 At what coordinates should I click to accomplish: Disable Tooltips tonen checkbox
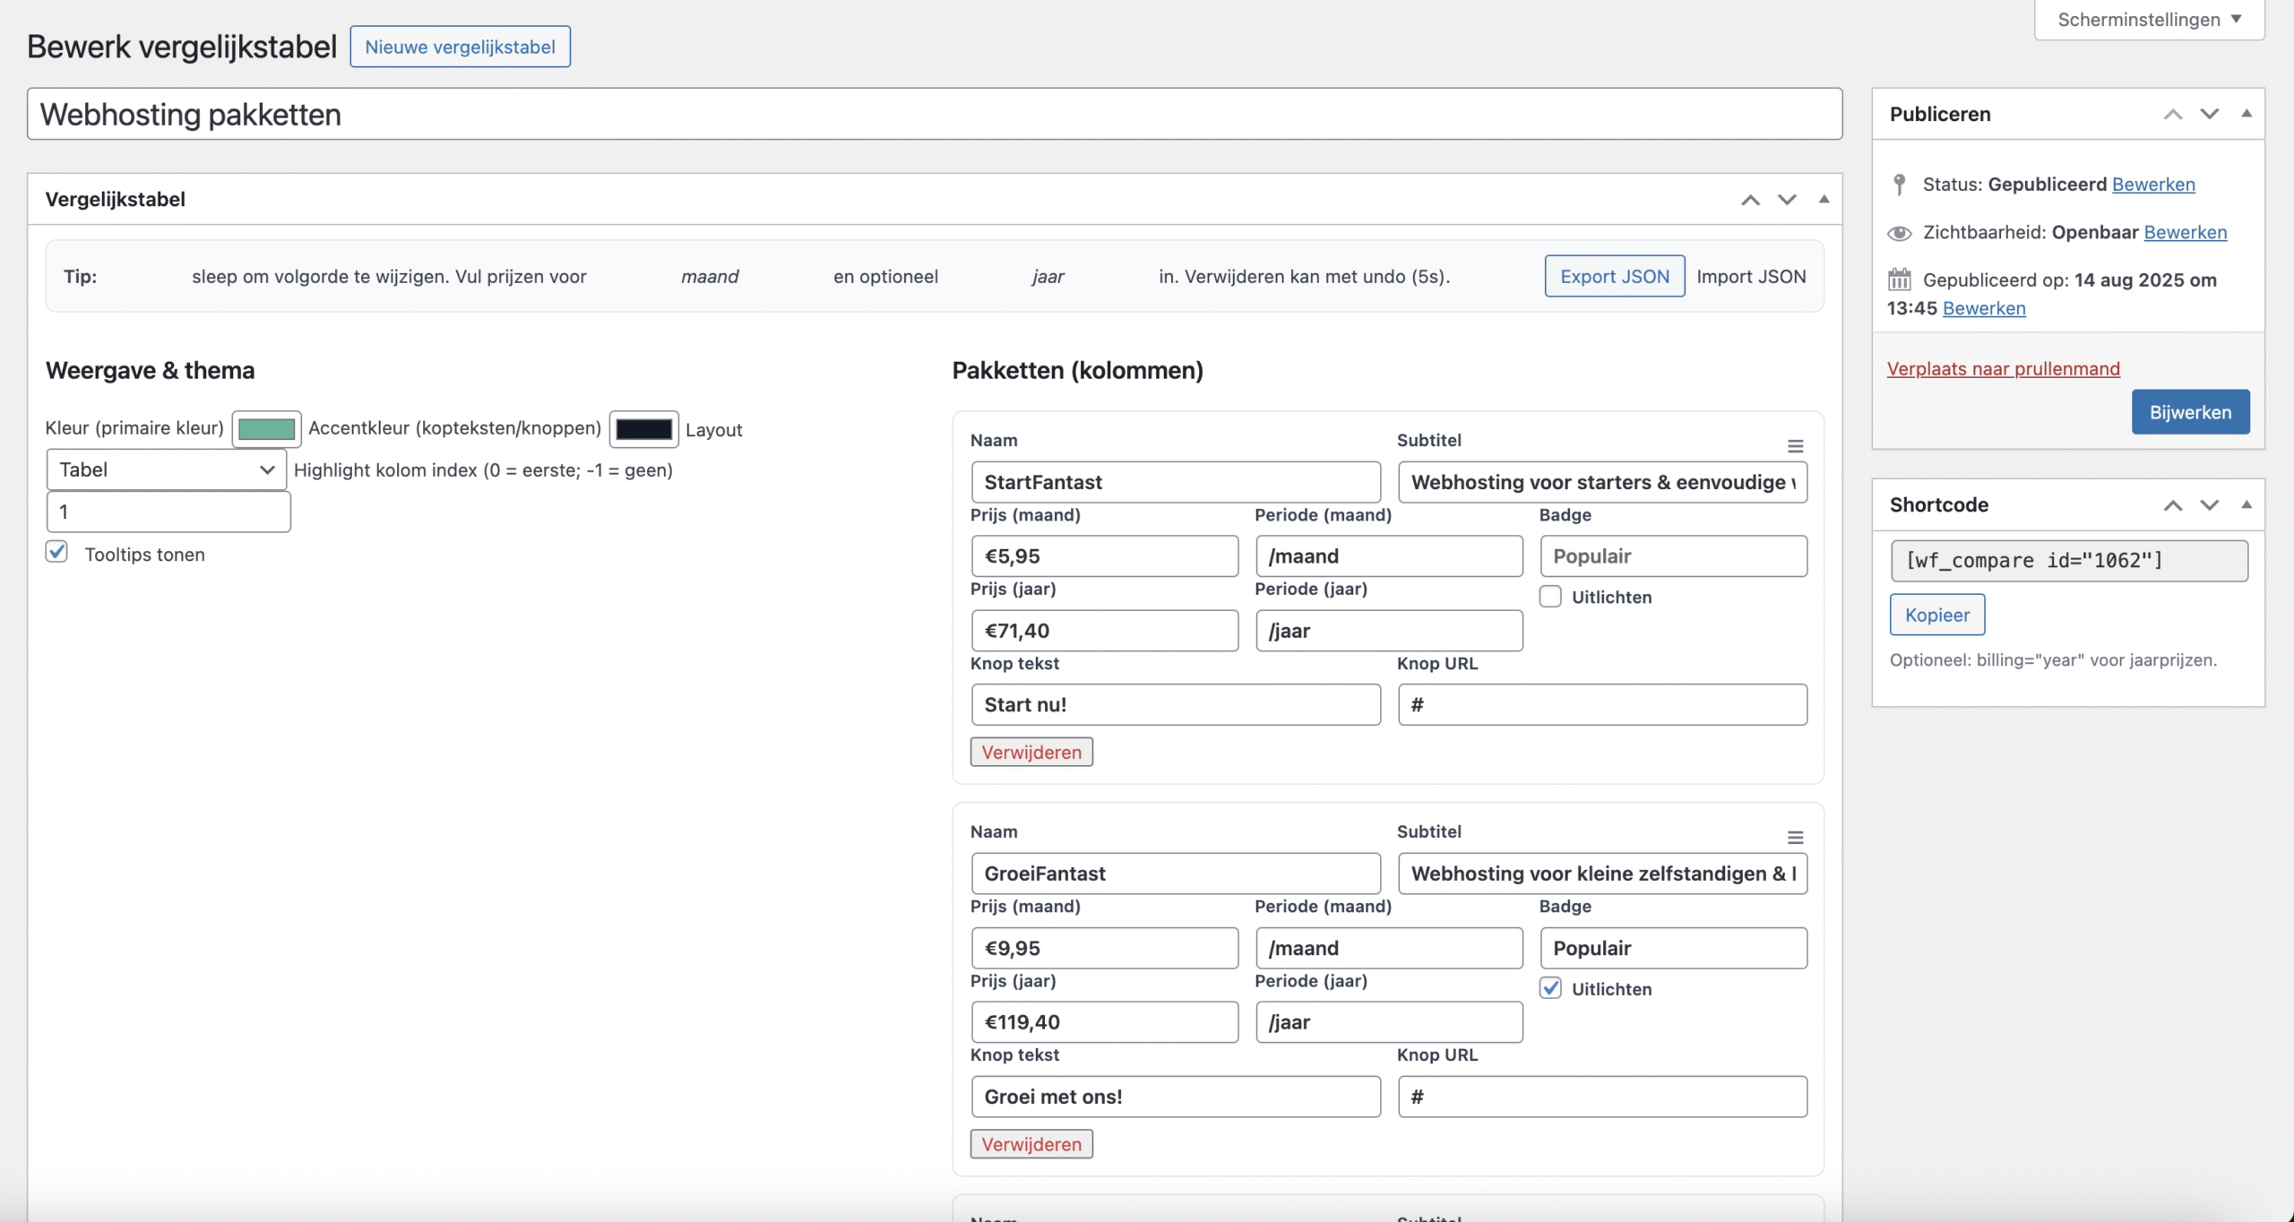point(57,552)
